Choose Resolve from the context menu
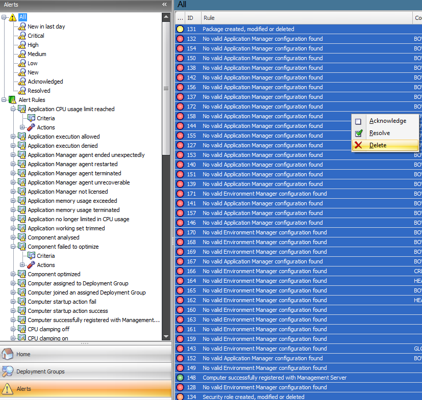This screenshot has width=422, height=400. 385,133
